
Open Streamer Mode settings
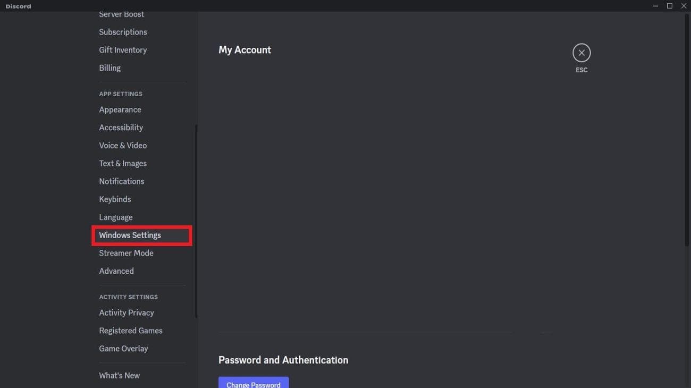click(x=126, y=253)
